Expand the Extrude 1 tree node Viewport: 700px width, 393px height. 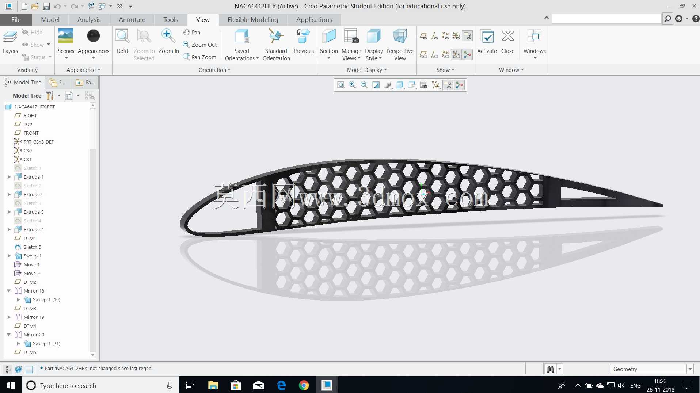(9, 177)
